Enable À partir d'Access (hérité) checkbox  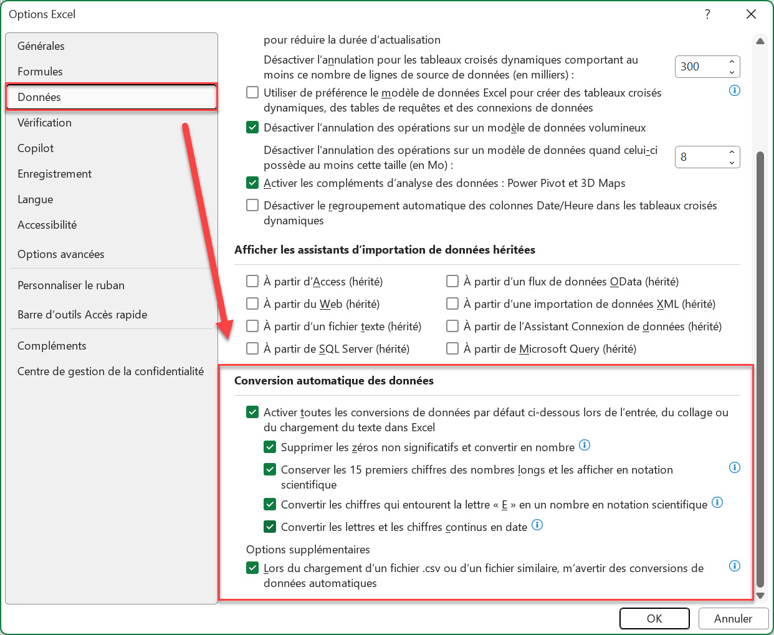point(252,282)
